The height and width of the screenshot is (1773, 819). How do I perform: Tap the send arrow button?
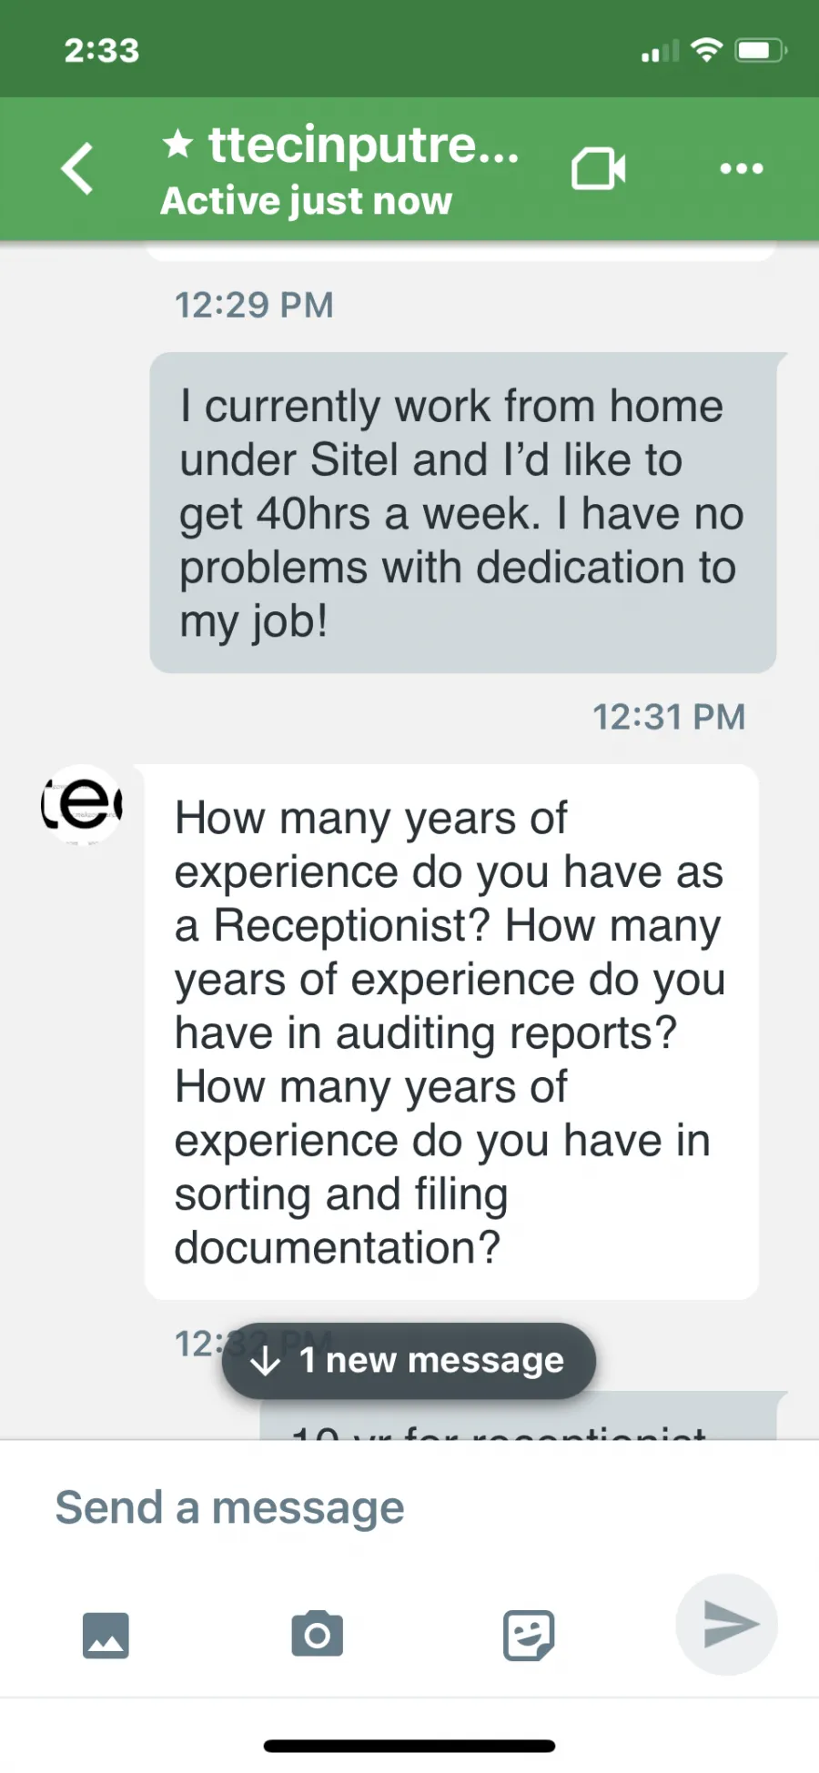[727, 1624]
